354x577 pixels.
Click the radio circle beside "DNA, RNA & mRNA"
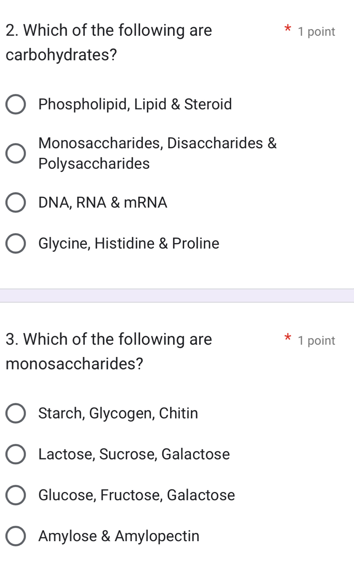(x=16, y=202)
